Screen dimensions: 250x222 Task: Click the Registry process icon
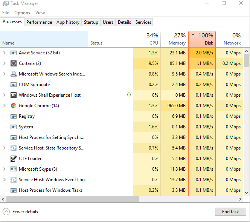(x=14, y=116)
